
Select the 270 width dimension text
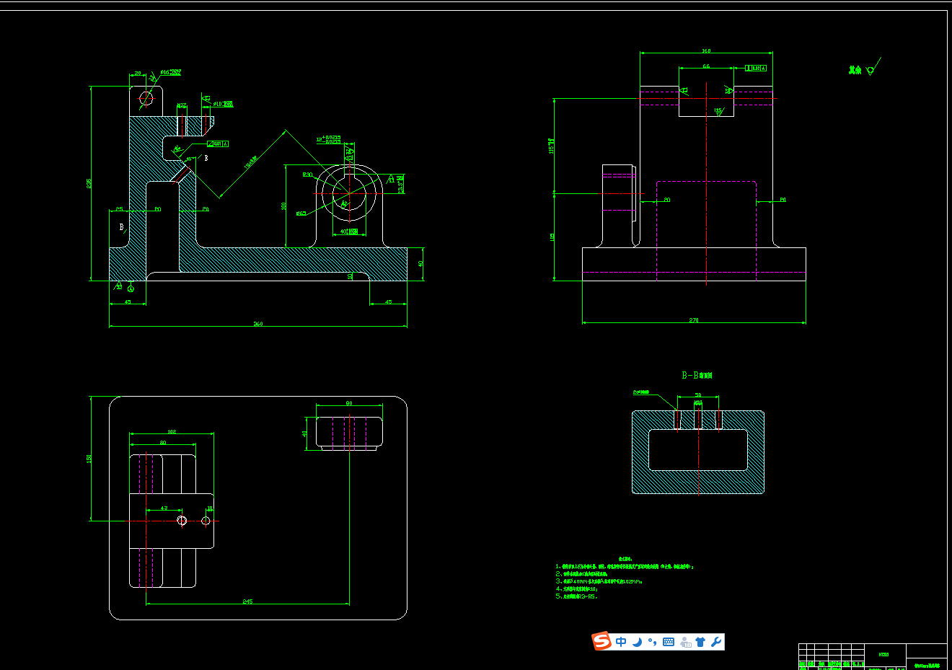point(694,320)
